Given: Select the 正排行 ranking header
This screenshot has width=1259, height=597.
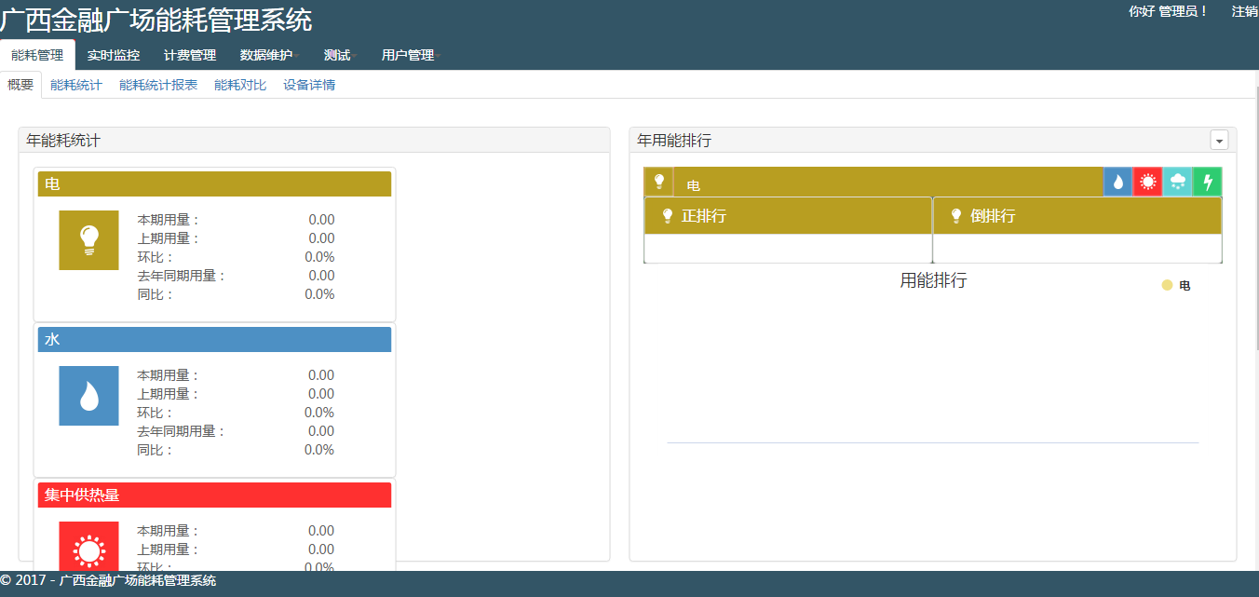Looking at the screenshot, I should coord(788,216).
